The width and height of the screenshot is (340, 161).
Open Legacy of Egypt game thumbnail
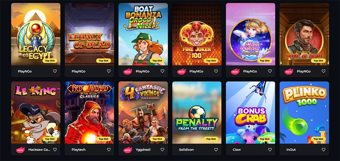(36, 34)
